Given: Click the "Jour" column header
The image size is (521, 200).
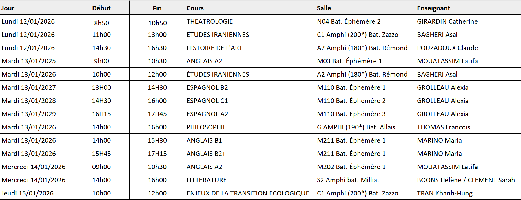Looking at the screenshot, I should (x=8, y=8).
